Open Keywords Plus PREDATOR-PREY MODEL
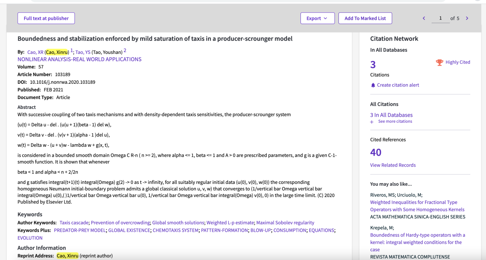This screenshot has width=486, height=260. tap(80, 230)
